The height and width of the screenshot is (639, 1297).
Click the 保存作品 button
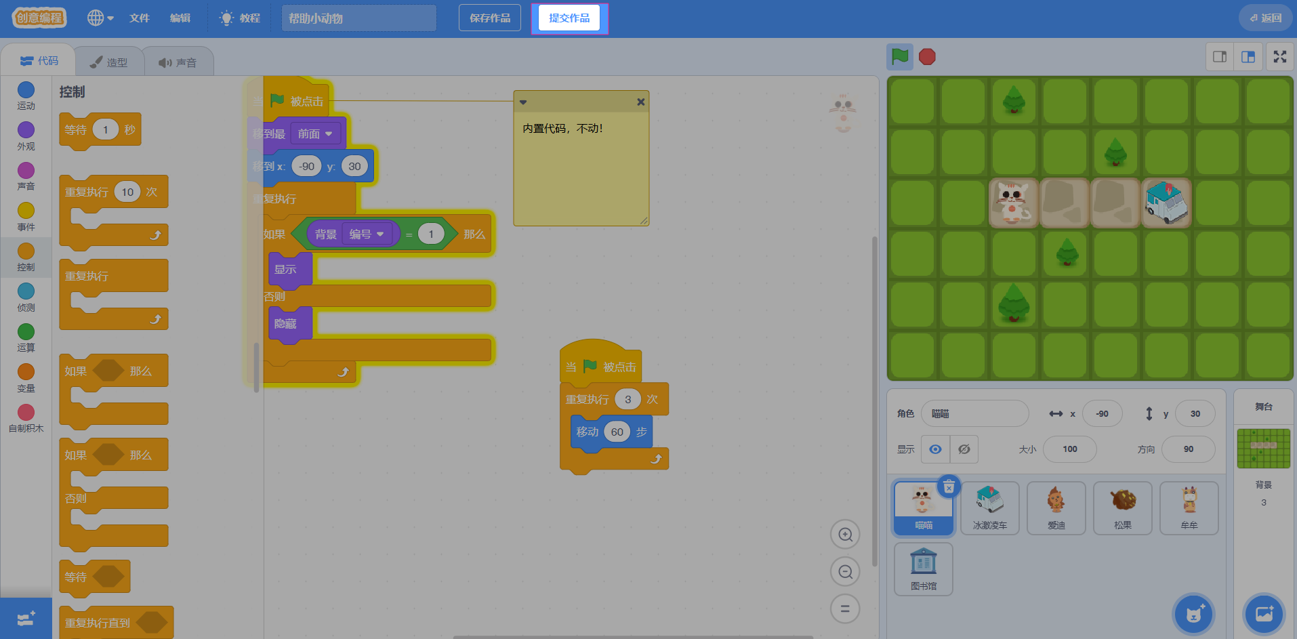tap(490, 18)
